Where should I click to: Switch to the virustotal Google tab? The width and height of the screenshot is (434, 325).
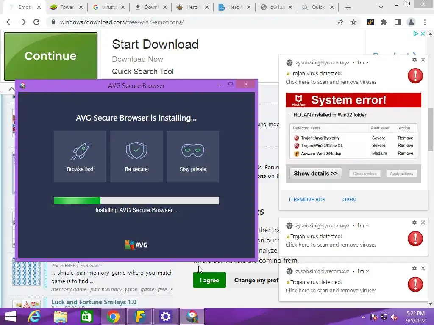(x=109, y=7)
